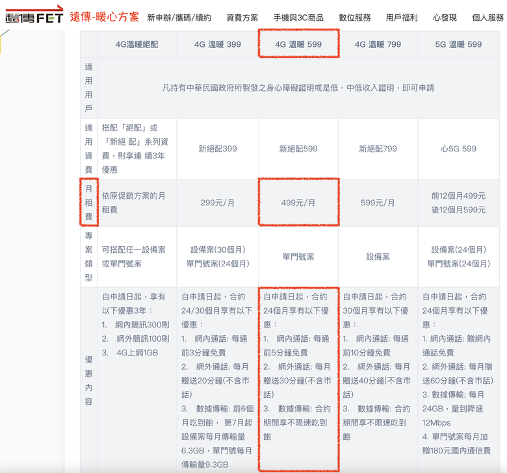Click the 新絕配399 cell
The height and width of the screenshot is (473, 507).
217,149
